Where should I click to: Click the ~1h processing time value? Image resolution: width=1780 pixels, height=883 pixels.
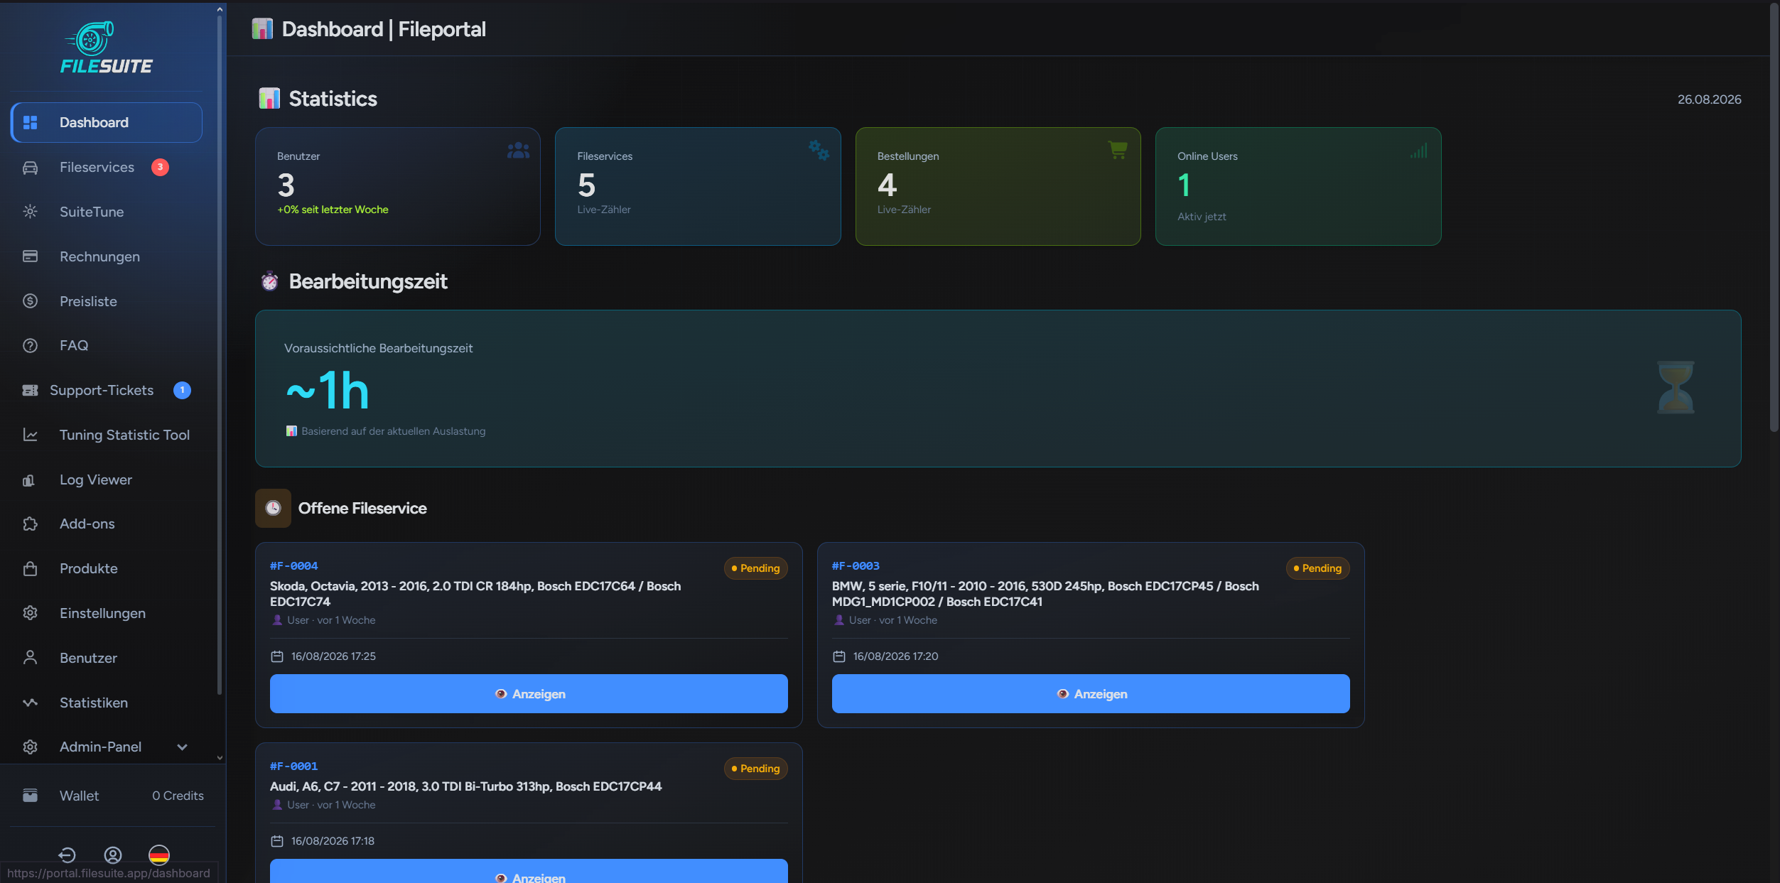(328, 390)
